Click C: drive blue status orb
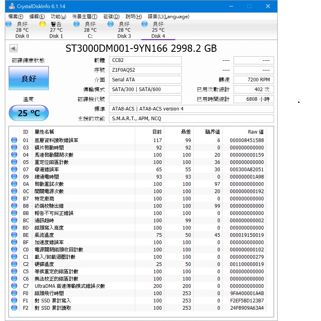Viewport: 321px width, 321px height. (77, 24)
